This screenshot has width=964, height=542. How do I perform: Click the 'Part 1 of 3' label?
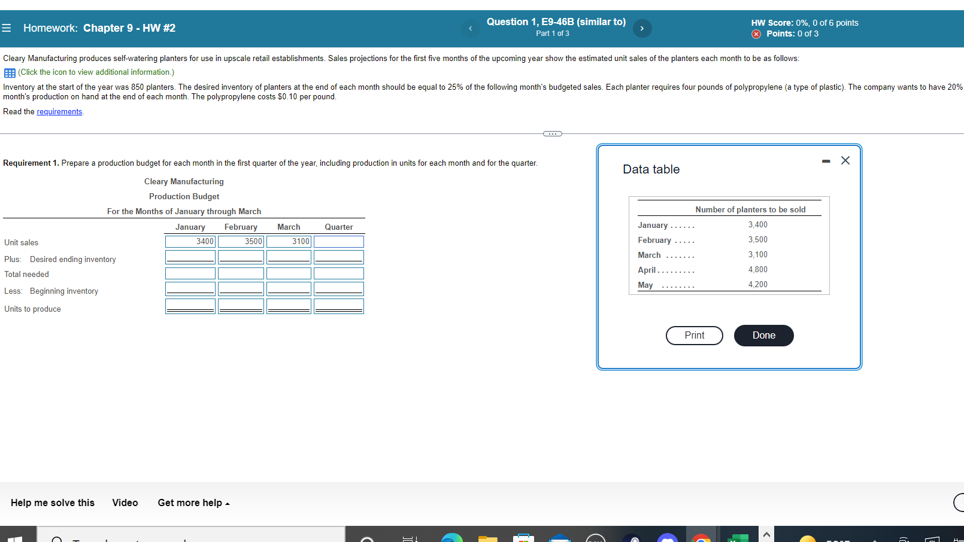(x=553, y=34)
